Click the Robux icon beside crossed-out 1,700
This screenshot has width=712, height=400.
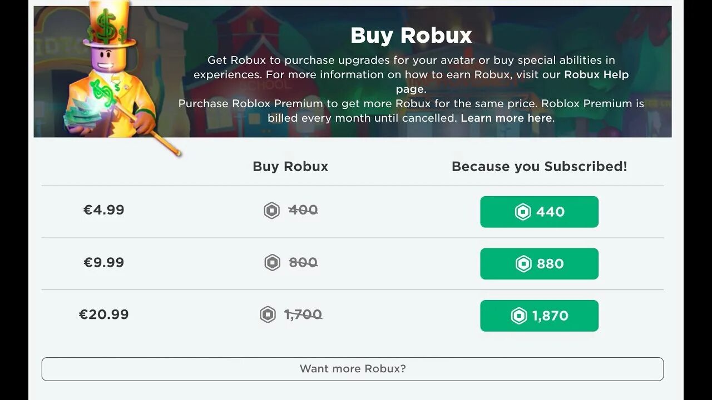[x=268, y=315]
